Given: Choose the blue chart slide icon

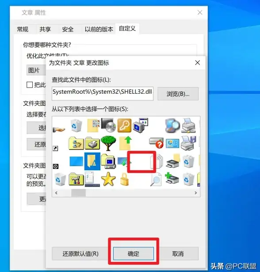Looking at the screenshot, I should point(172,143).
